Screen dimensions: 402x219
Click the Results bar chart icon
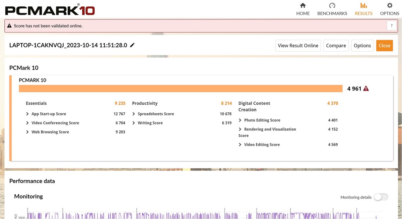pyautogui.click(x=363, y=5)
